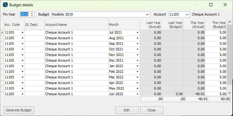Viewport: 233px width, 116px height.
Task: Click the Last Year (Actual) column header
Action: click(150, 25)
